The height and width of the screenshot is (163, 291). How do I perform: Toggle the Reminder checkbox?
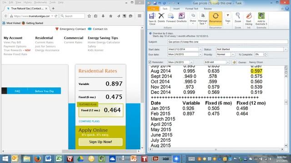coord(150,62)
